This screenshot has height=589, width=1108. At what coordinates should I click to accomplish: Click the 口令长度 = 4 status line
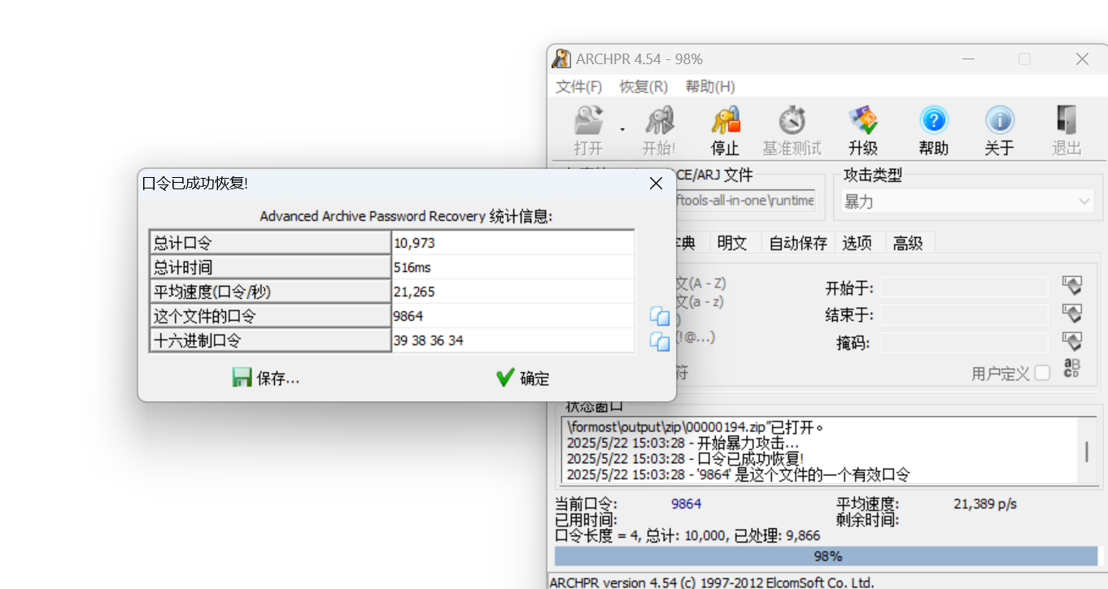coord(687,535)
